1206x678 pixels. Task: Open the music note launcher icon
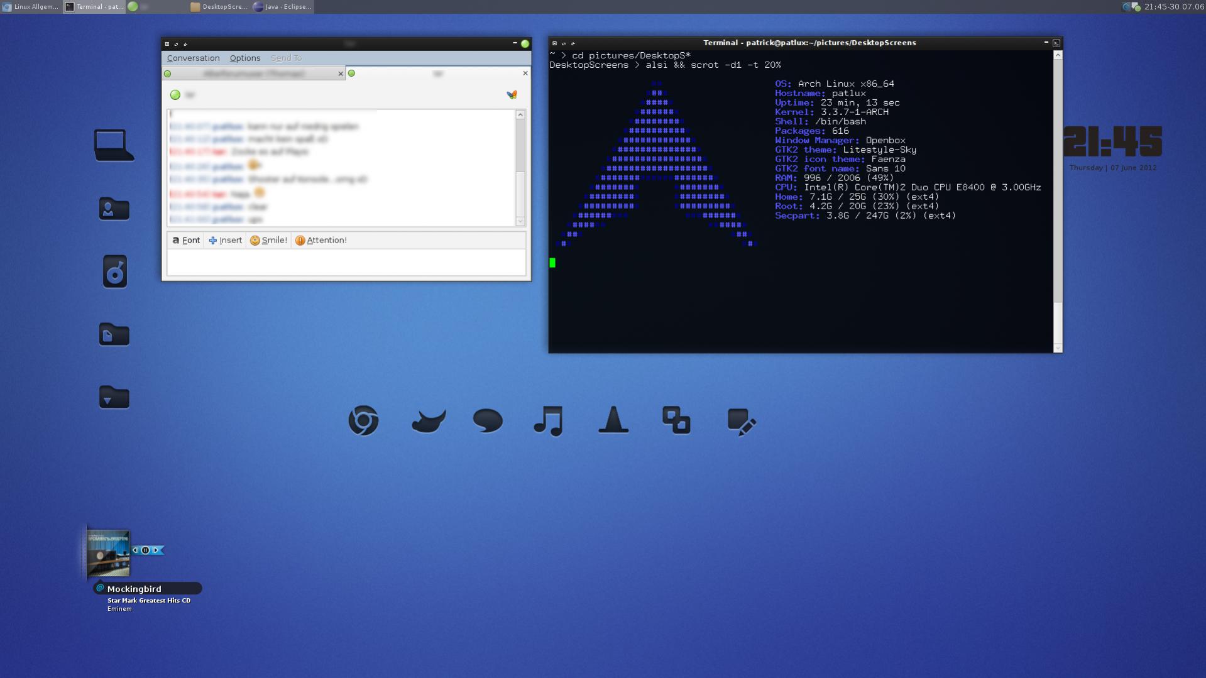(x=548, y=421)
